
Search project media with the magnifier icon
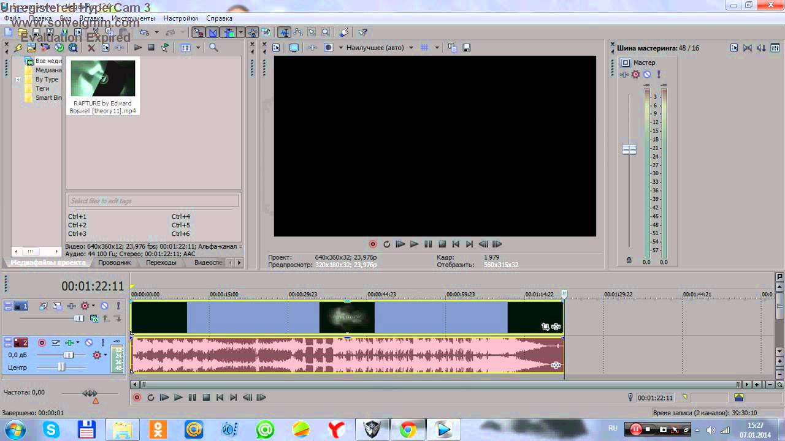click(x=213, y=47)
